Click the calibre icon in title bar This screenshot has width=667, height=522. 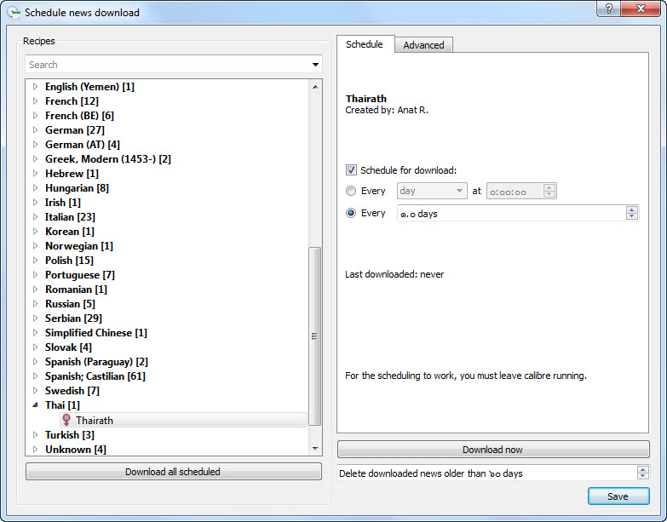[13, 13]
